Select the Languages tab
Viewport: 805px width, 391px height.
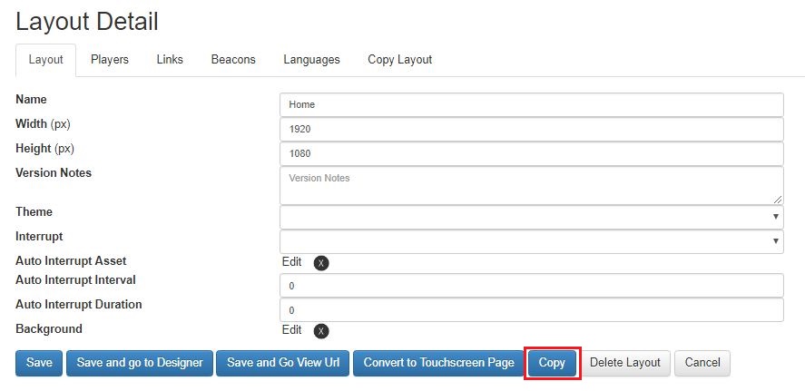[311, 60]
